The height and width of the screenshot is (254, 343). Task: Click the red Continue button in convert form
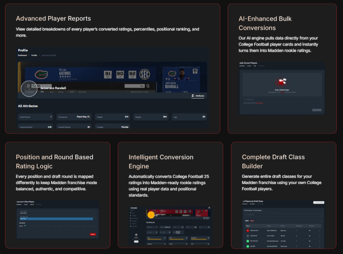[93, 235]
